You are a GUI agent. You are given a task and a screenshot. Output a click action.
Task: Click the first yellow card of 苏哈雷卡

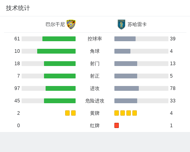116,113
